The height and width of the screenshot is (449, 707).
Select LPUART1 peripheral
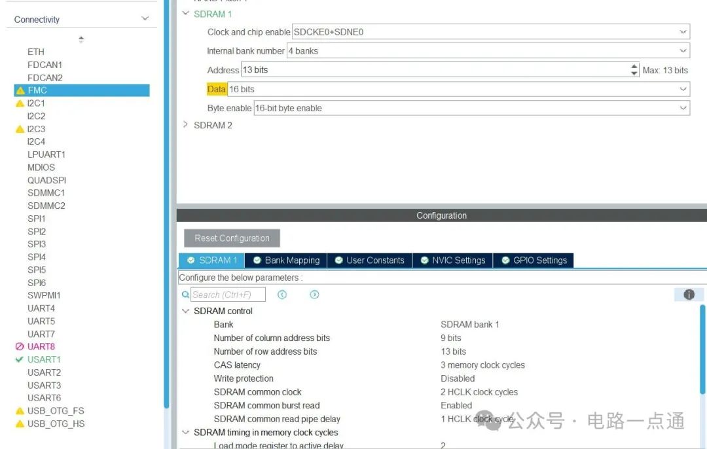46,154
